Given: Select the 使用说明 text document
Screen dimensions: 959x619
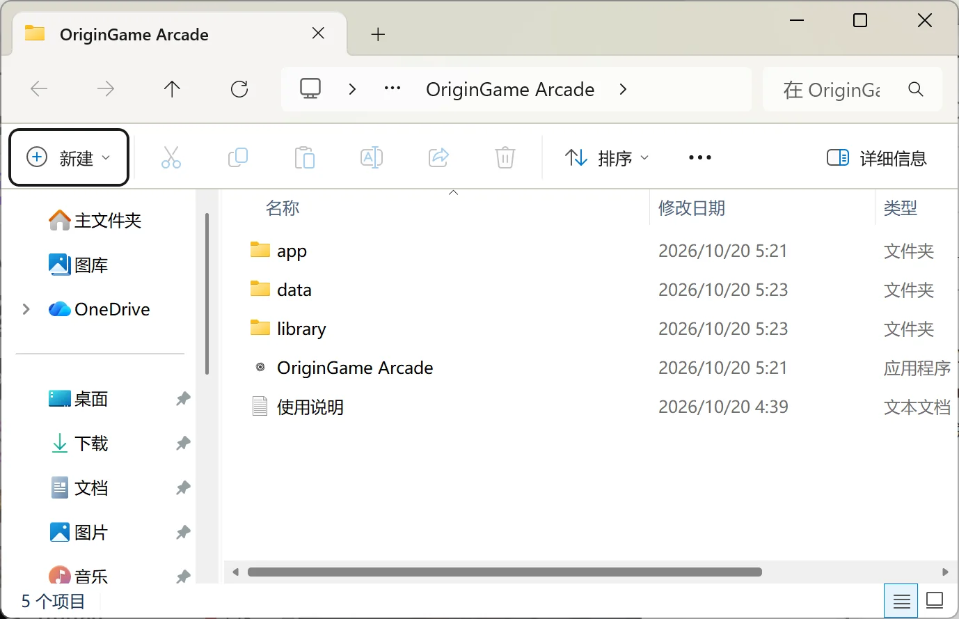Looking at the screenshot, I should (297, 407).
